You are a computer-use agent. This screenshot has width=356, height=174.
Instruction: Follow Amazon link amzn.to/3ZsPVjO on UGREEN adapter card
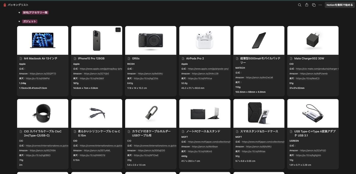click(x=313, y=151)
